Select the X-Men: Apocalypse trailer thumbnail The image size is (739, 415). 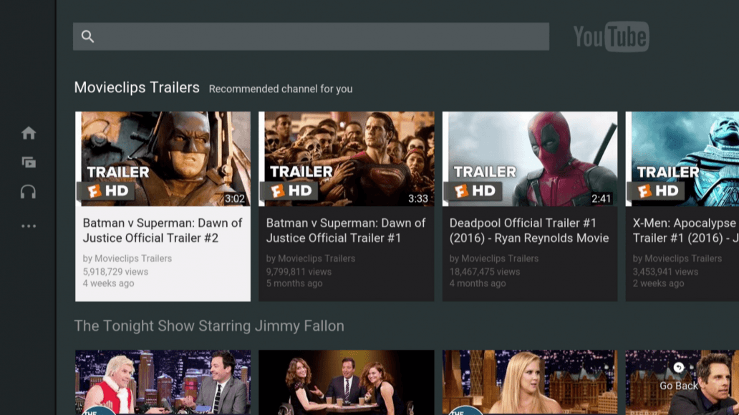coord(682,159)
